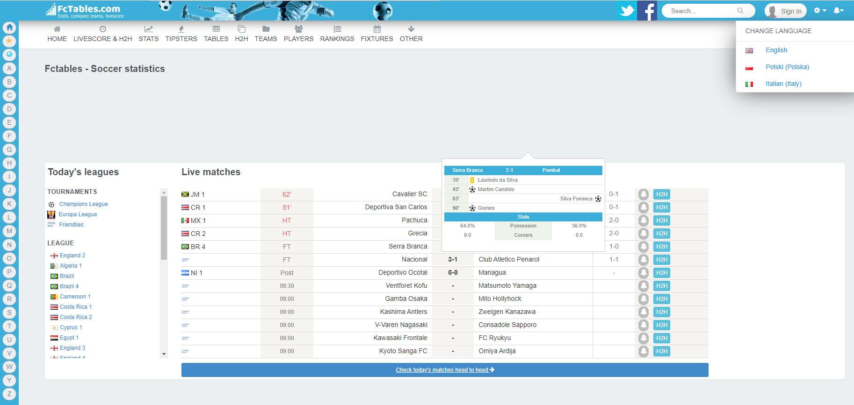Click the JM 1 league flag label
854x405 pixels.
click(193, 194)
